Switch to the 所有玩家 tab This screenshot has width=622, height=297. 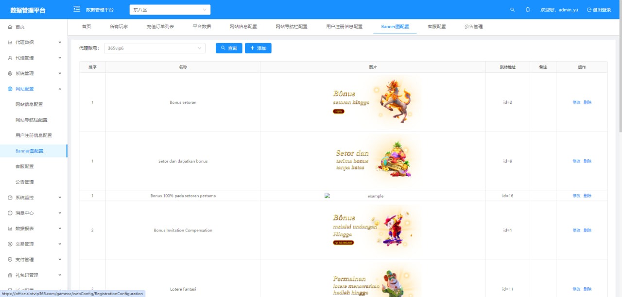pyautogui.click(x=119, y=27)
